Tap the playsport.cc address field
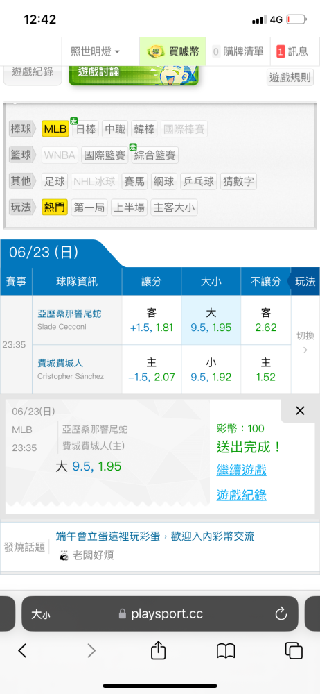 [160, 614]
